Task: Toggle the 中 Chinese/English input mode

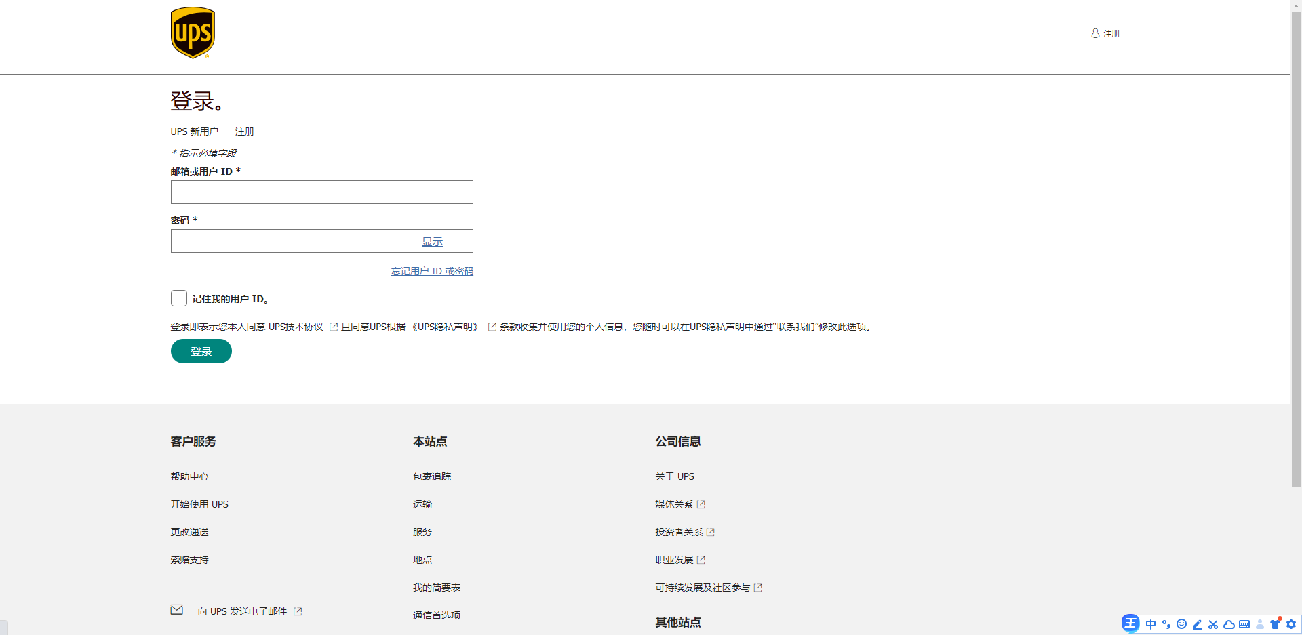Action: coord(1151,624)
